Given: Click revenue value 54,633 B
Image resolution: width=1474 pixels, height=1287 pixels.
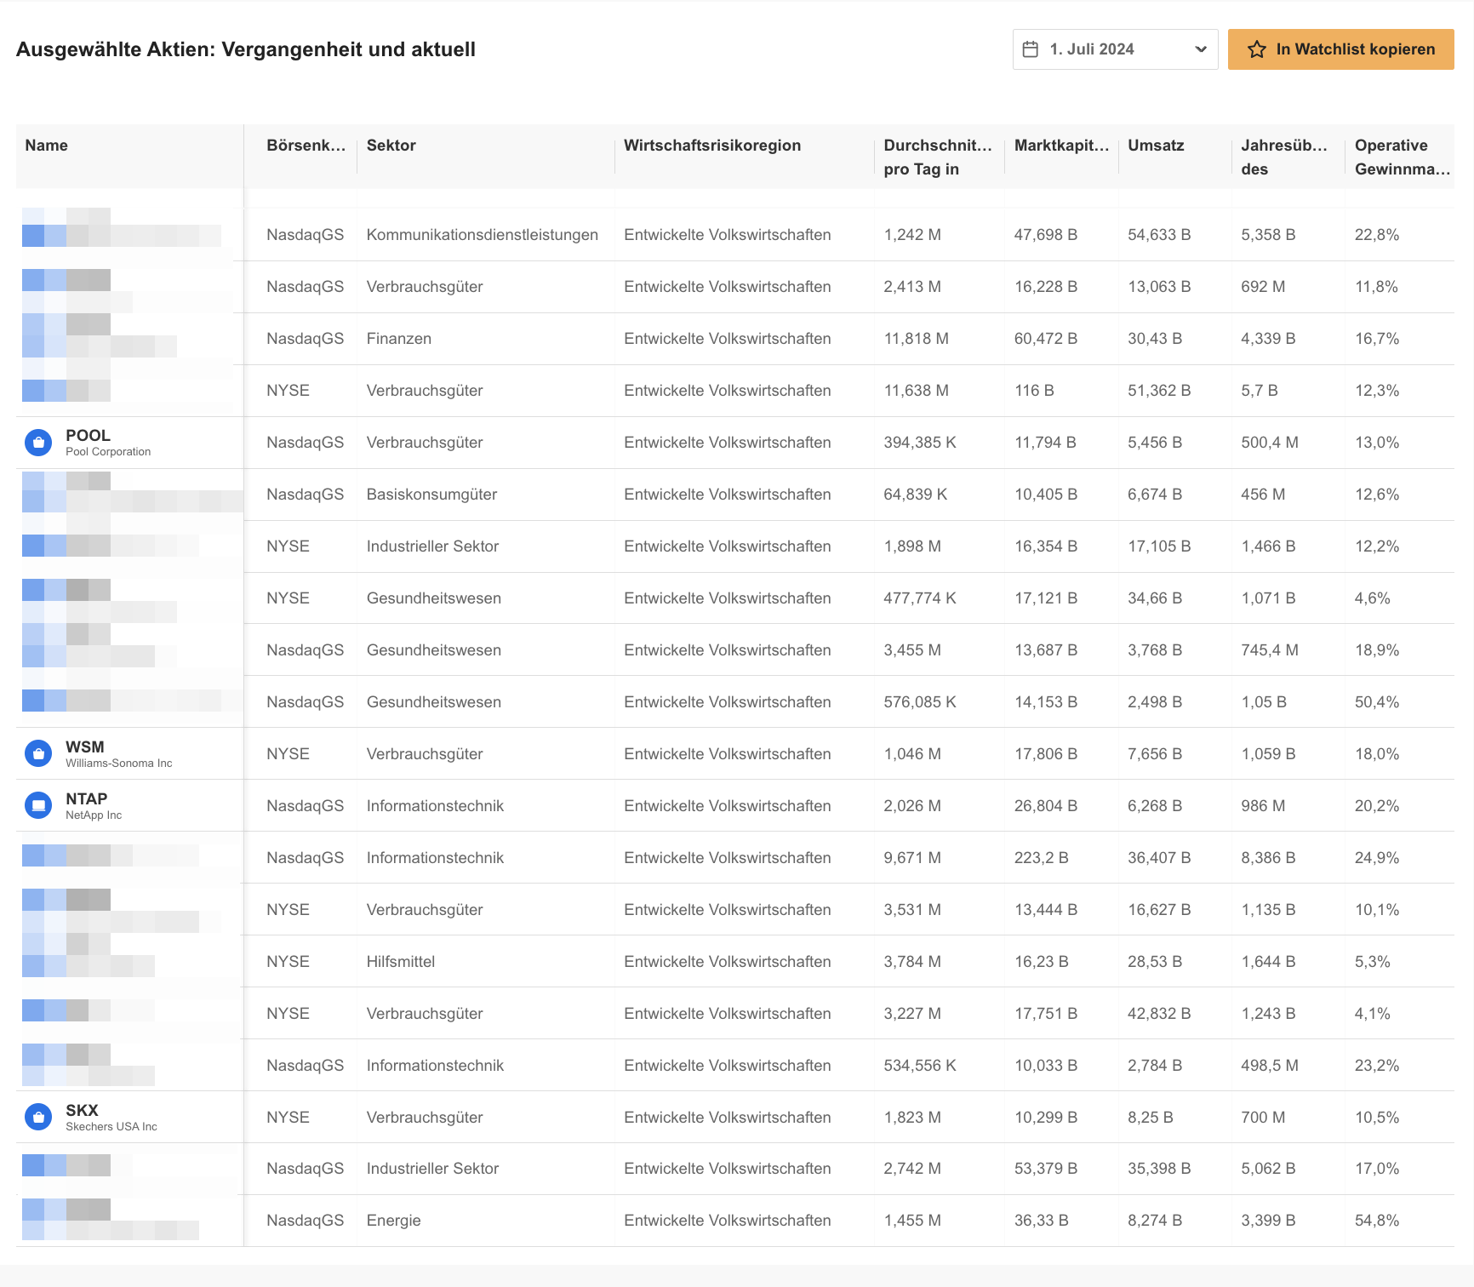Looking at the screenshot, I should click(1159, 235).
